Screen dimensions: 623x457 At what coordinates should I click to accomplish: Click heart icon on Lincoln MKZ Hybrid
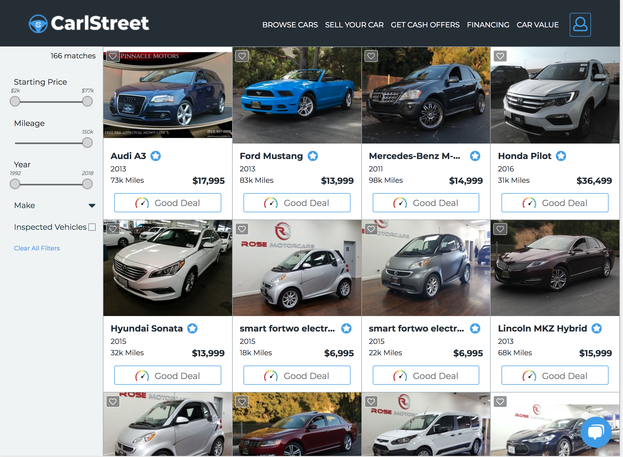(500, 229)
